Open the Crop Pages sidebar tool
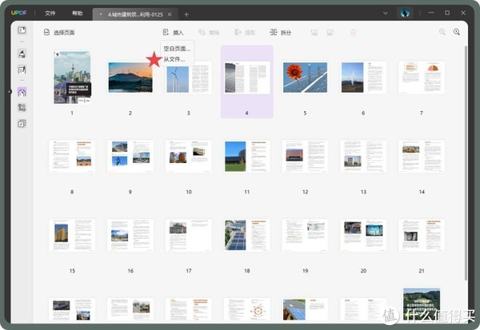 point(22,107)
